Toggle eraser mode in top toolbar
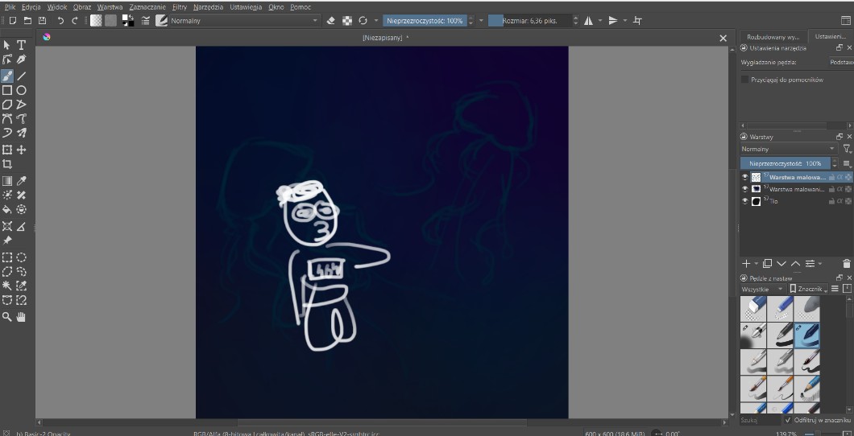This screenshot has height=436, width=854. (x=330, y=20)
